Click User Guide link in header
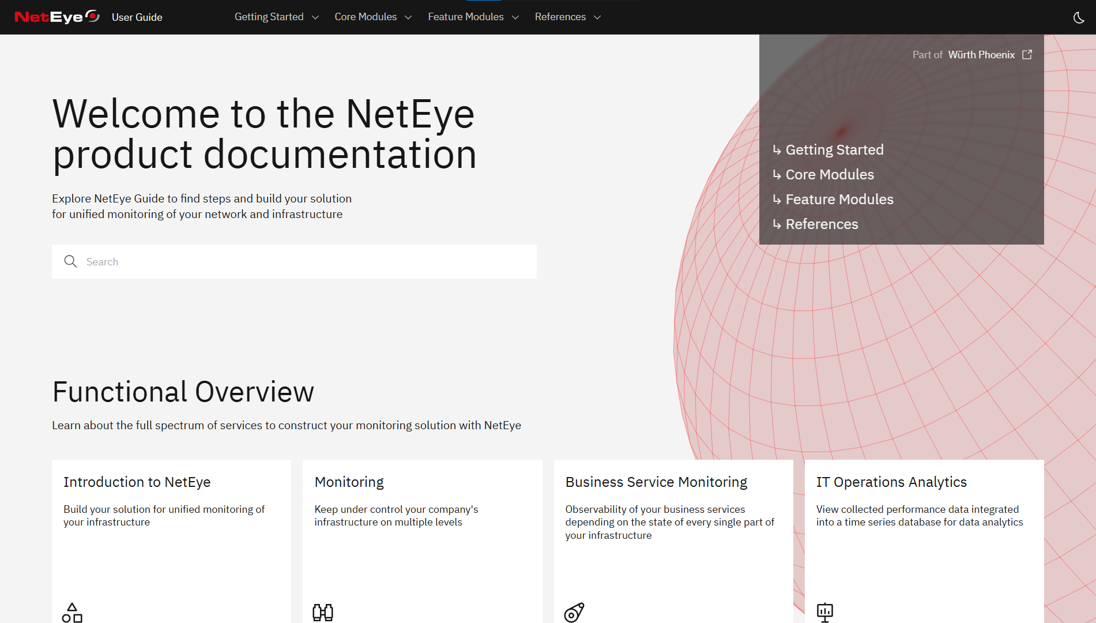 (x=137, y=17)
